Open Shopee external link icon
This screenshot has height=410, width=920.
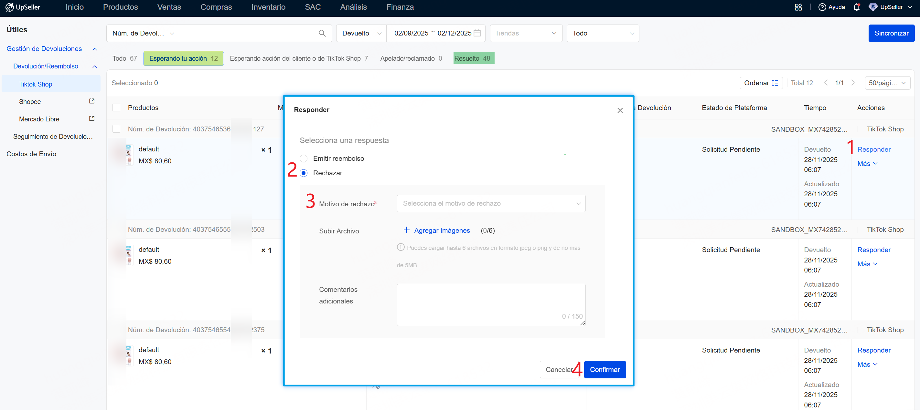(92, 101)
